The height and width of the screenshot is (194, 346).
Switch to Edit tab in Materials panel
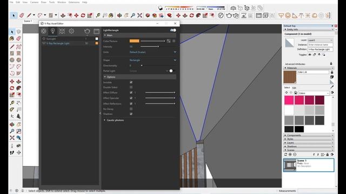[x=294, y=87]
